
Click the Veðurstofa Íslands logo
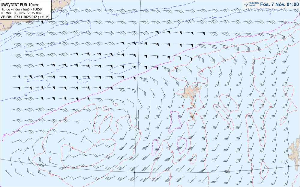click(x=251, y=4)
